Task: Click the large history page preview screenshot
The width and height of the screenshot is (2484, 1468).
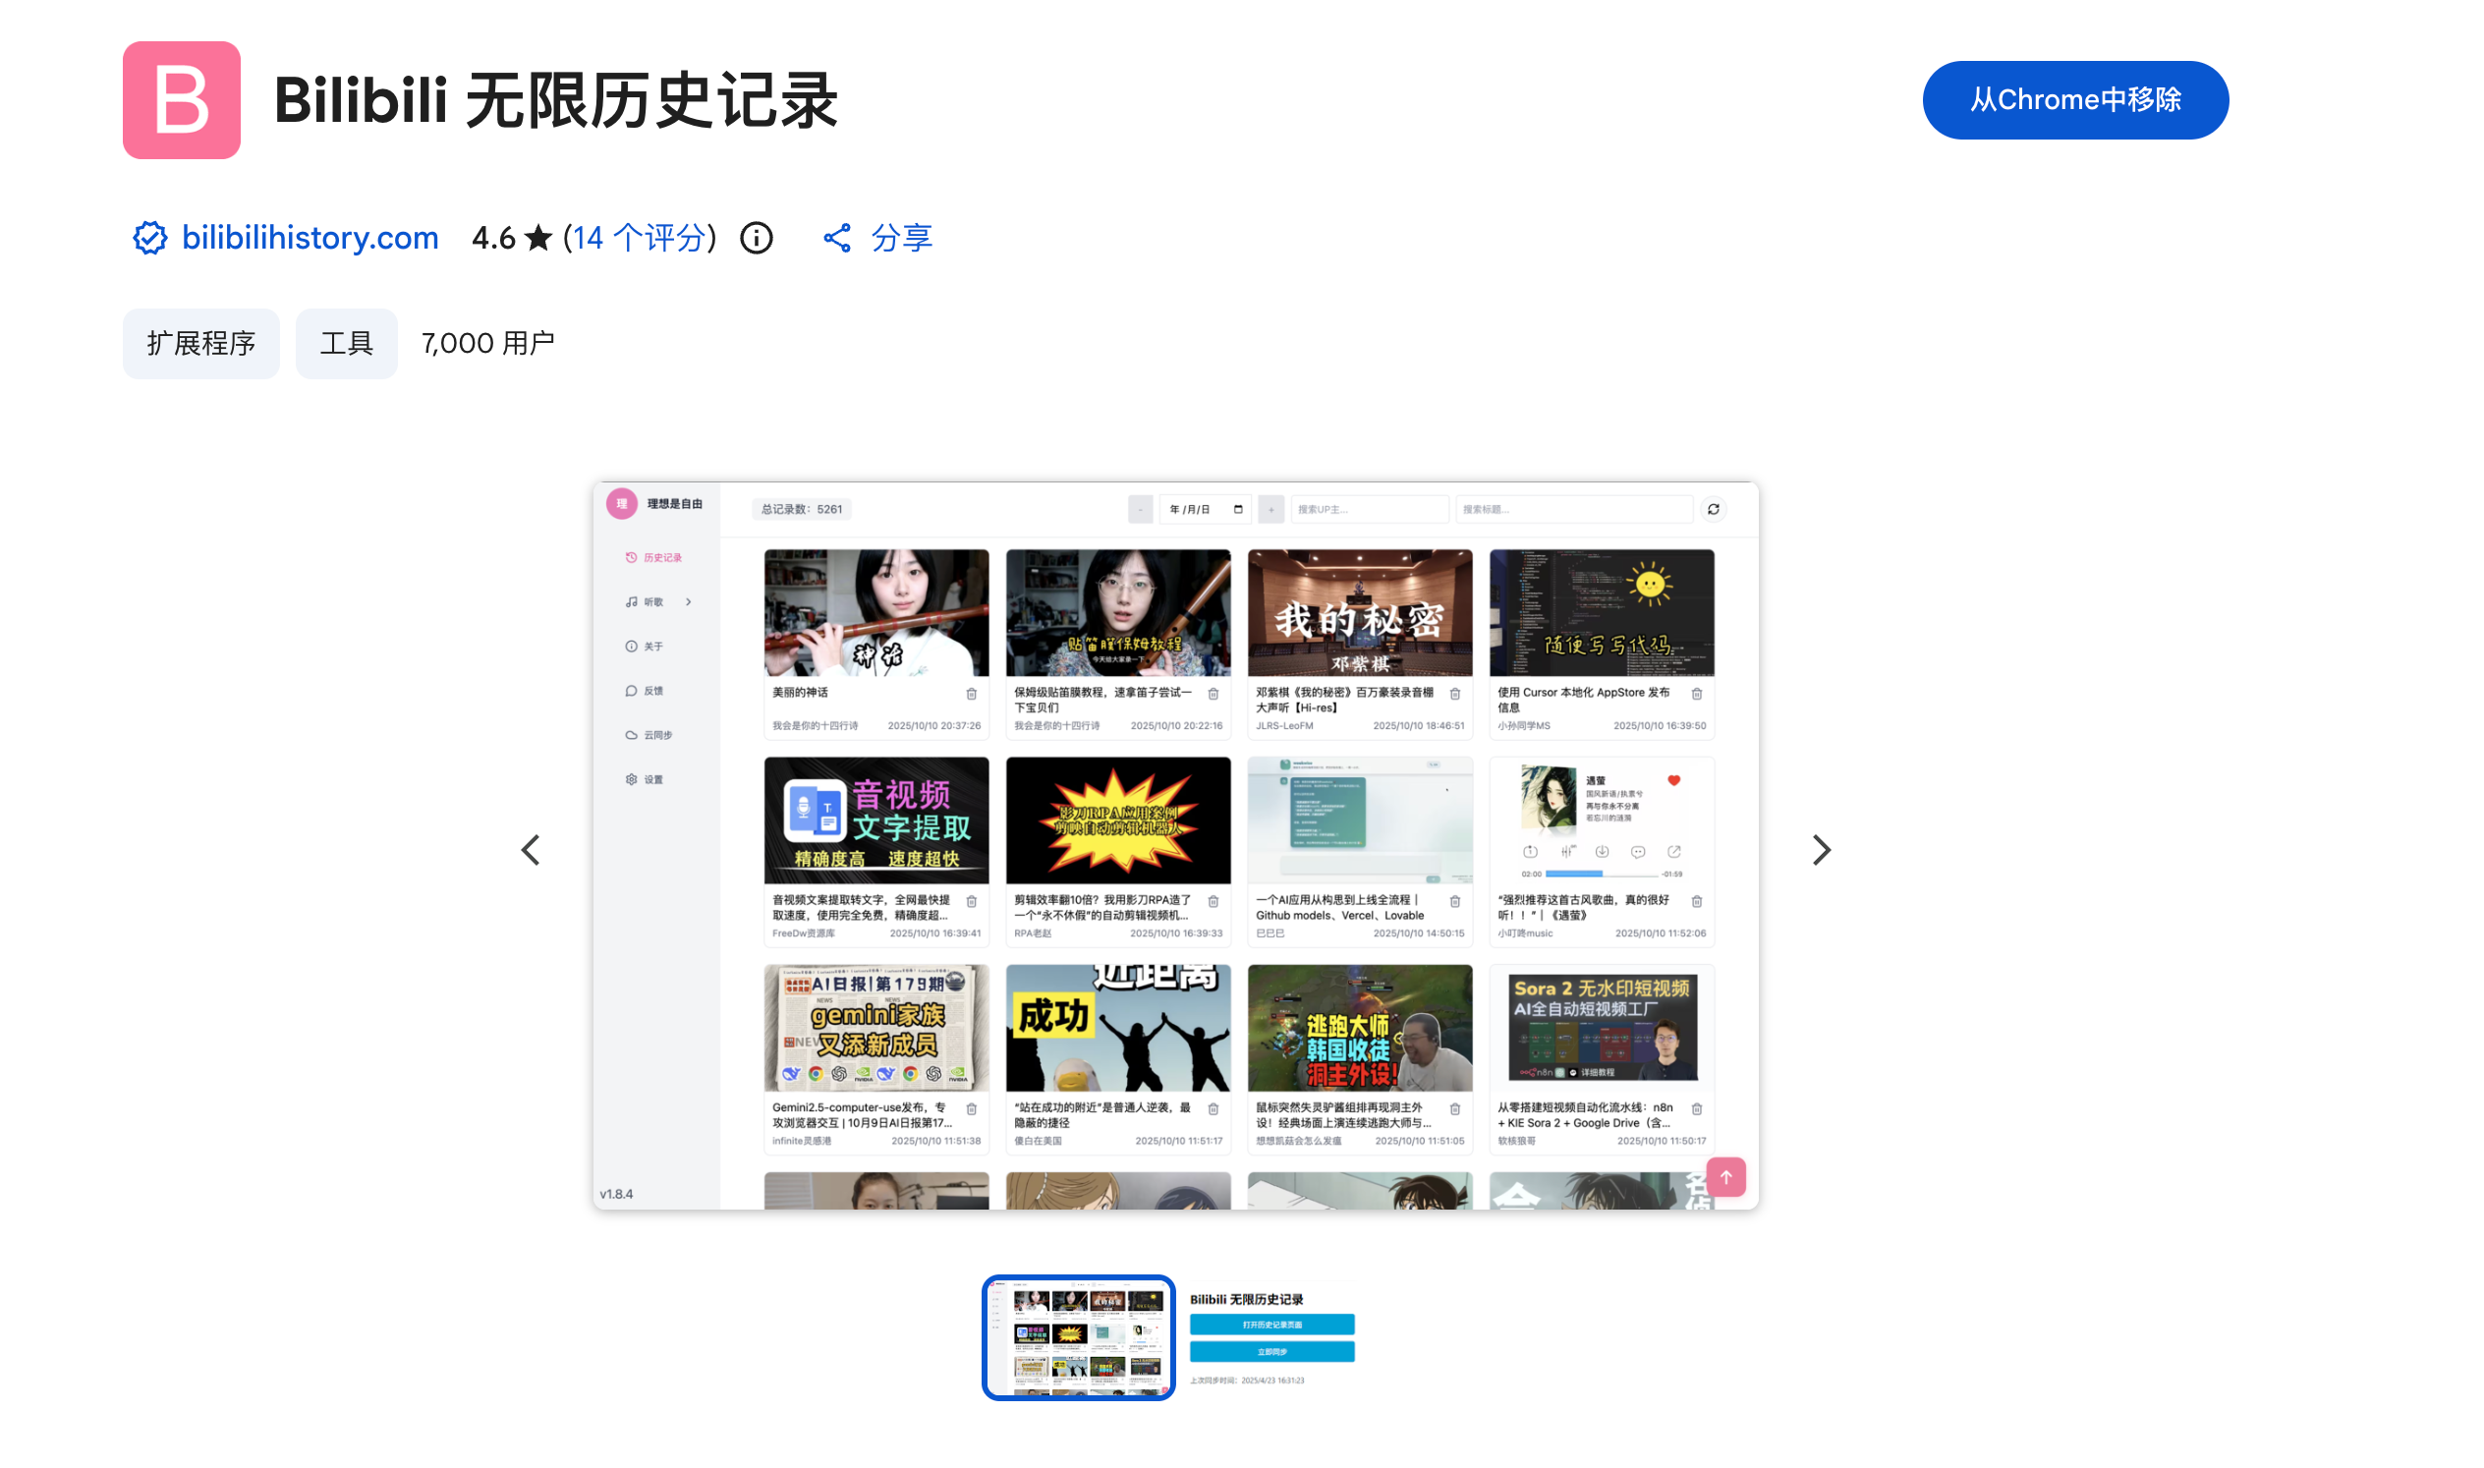Action: pyautogui.click(x=1176, y=846)
